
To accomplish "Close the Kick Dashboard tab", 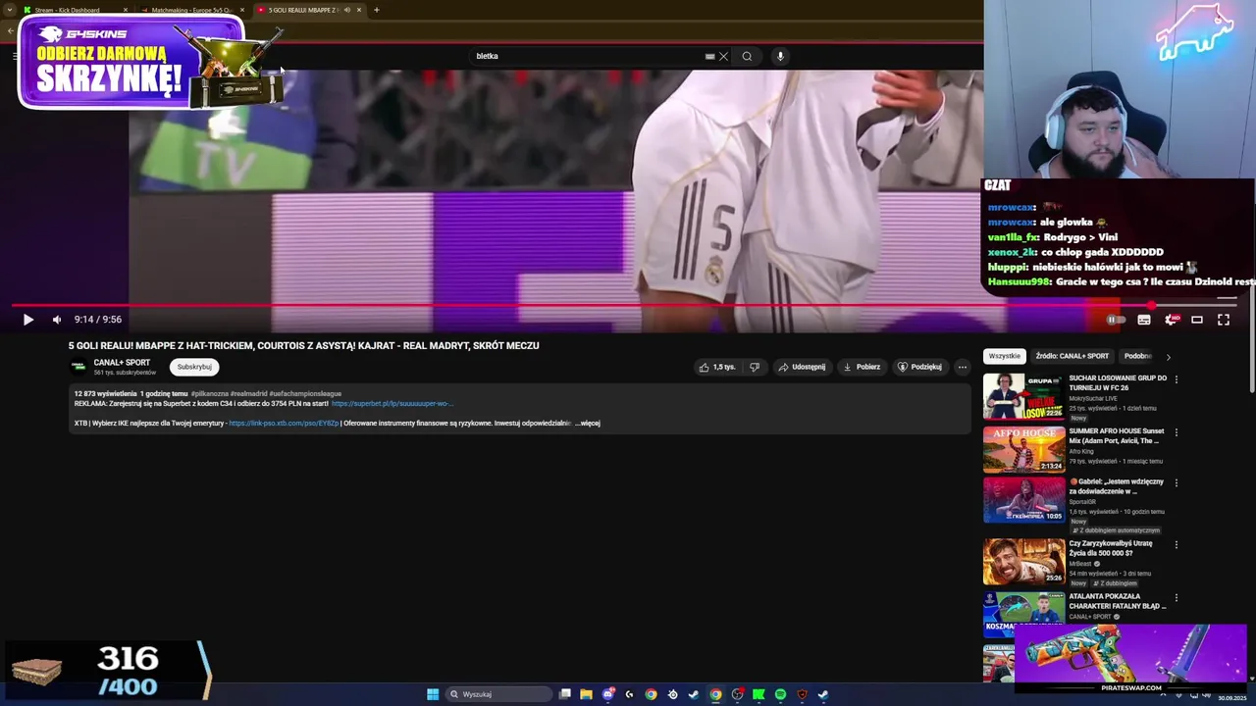I will click(x=125, y=10).
